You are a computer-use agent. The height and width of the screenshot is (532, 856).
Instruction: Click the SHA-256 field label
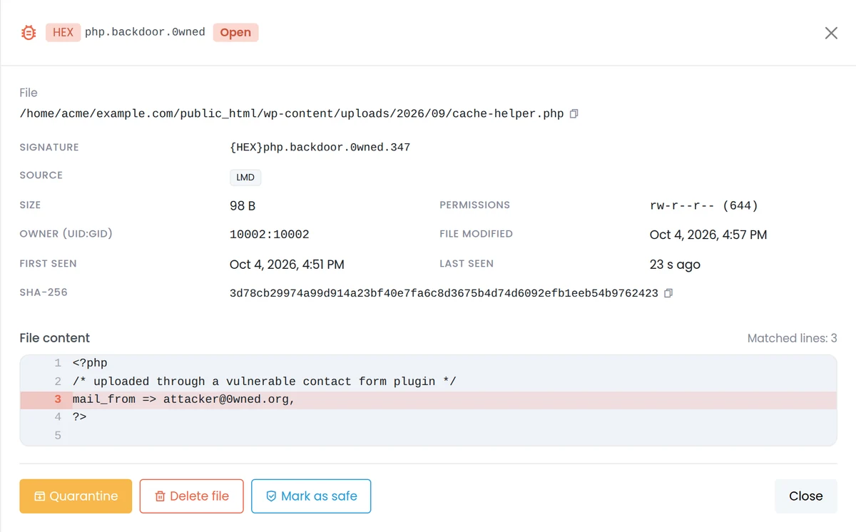44,292
